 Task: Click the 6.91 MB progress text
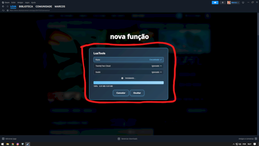pyautogui.click(x=106, y=86)
